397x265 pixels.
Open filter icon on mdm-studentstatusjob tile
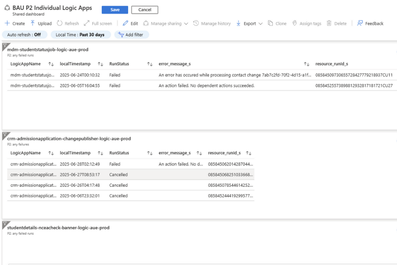(x=5, y=45)
